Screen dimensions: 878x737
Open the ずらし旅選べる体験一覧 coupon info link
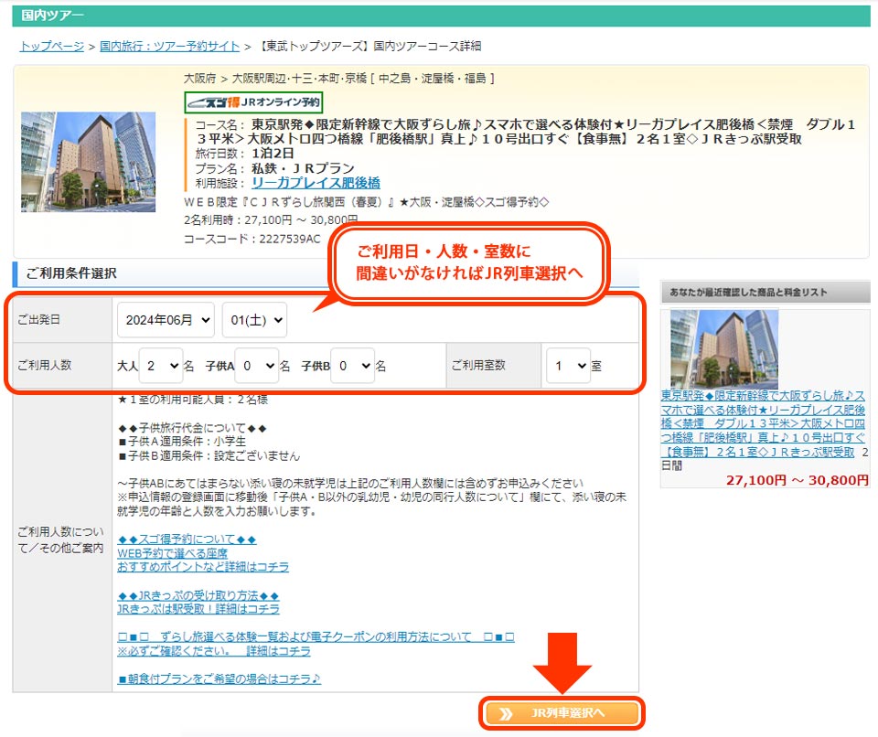pyautogui.click(x=316, y=636)
